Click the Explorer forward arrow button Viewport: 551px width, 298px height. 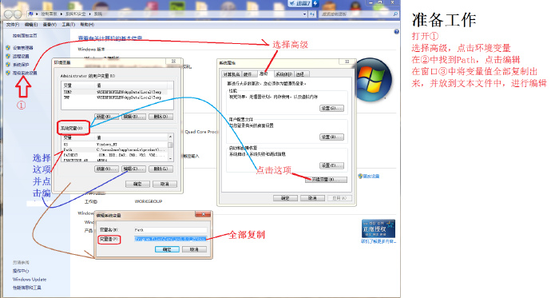[18, 14]
